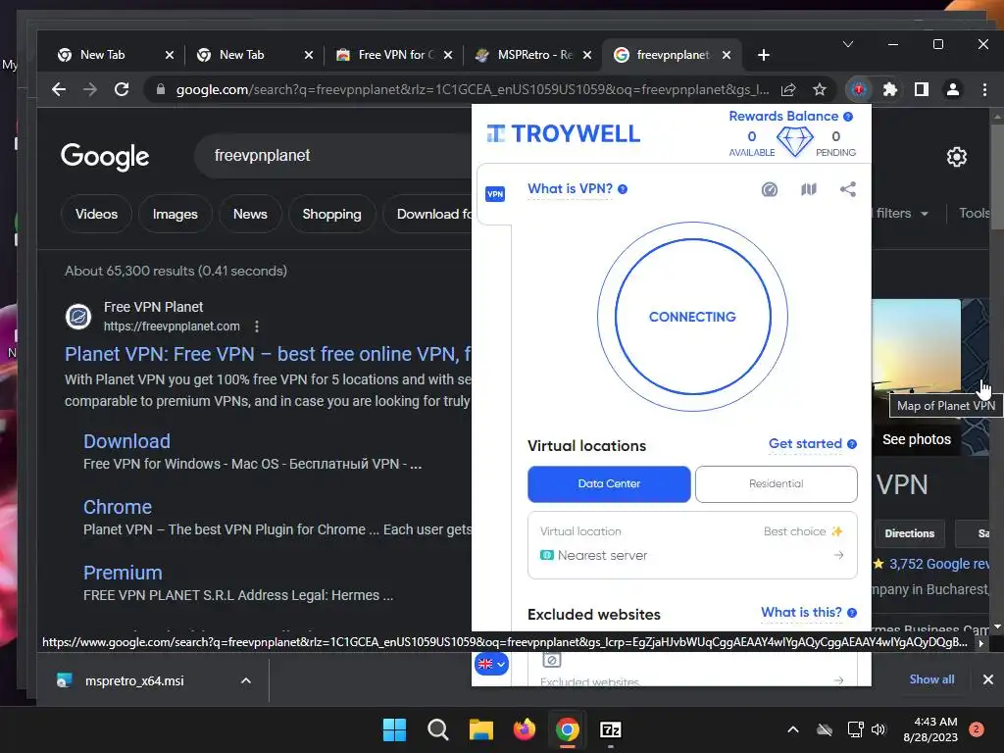Screen dimensions: 1004x753
Task: Open the search filters dropdown
Action: pos(901,213)
